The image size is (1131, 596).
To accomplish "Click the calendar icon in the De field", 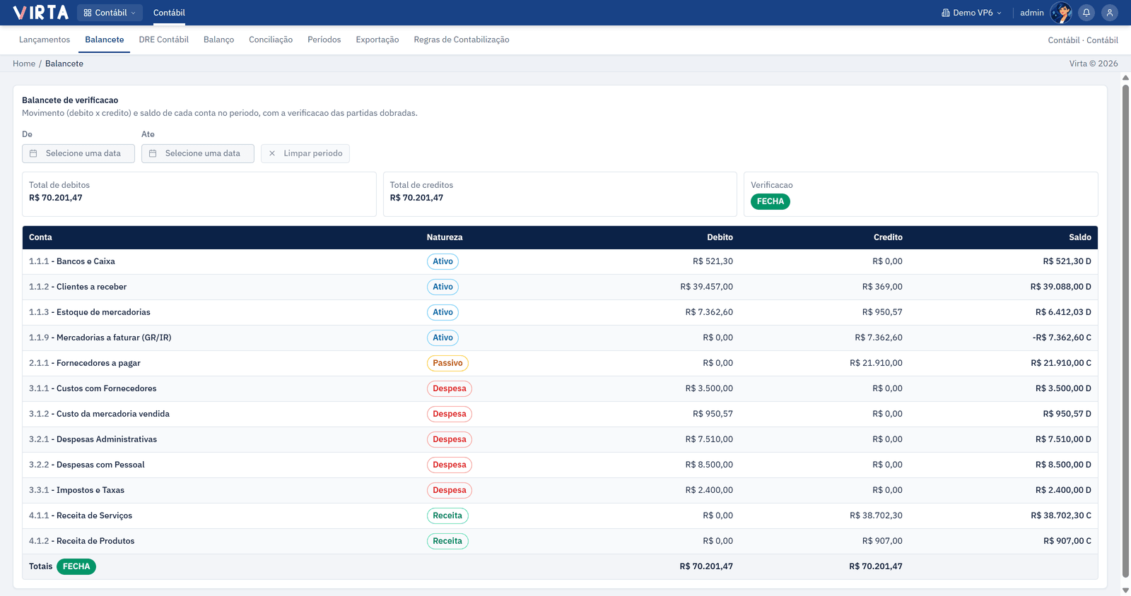I will click(33, 153).
